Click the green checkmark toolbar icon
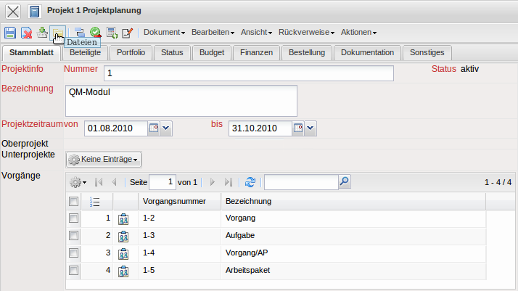Image resolution: width=518 pixels, height=291 pixels. 95,33
